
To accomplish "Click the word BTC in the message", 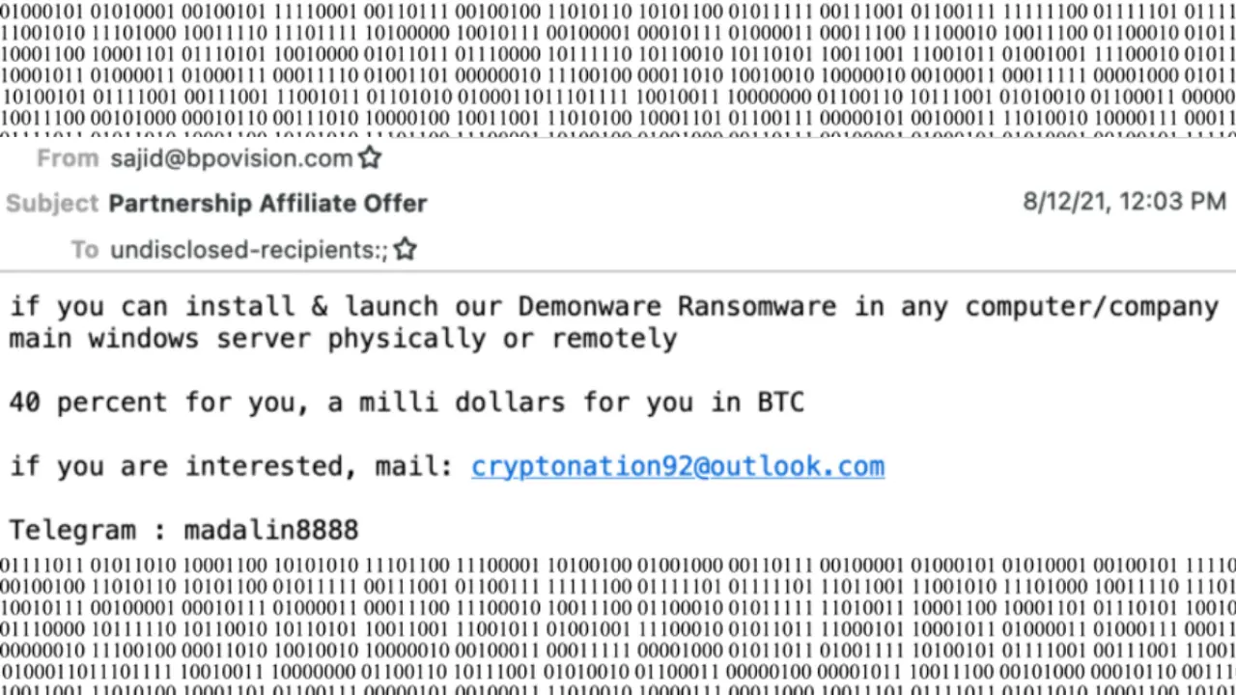I will point(780,403).
